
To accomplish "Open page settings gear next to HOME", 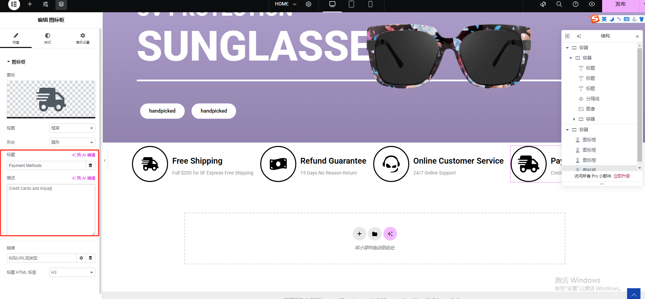I will click(309, 4).
